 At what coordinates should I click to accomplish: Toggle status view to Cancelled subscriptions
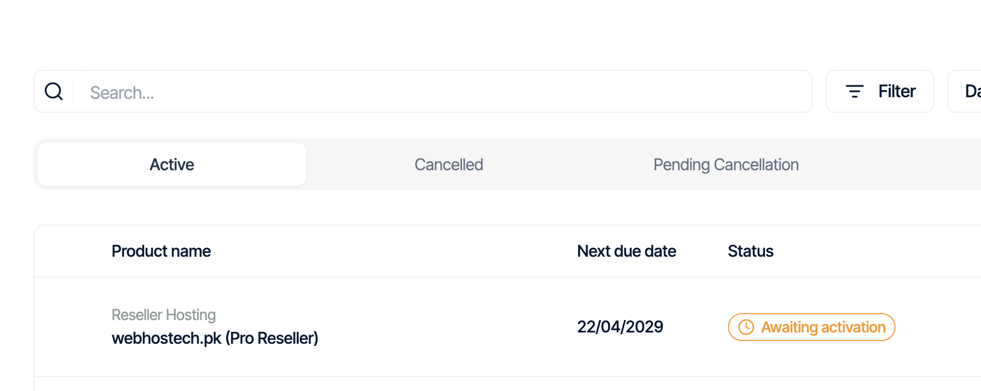pos(449,164)
